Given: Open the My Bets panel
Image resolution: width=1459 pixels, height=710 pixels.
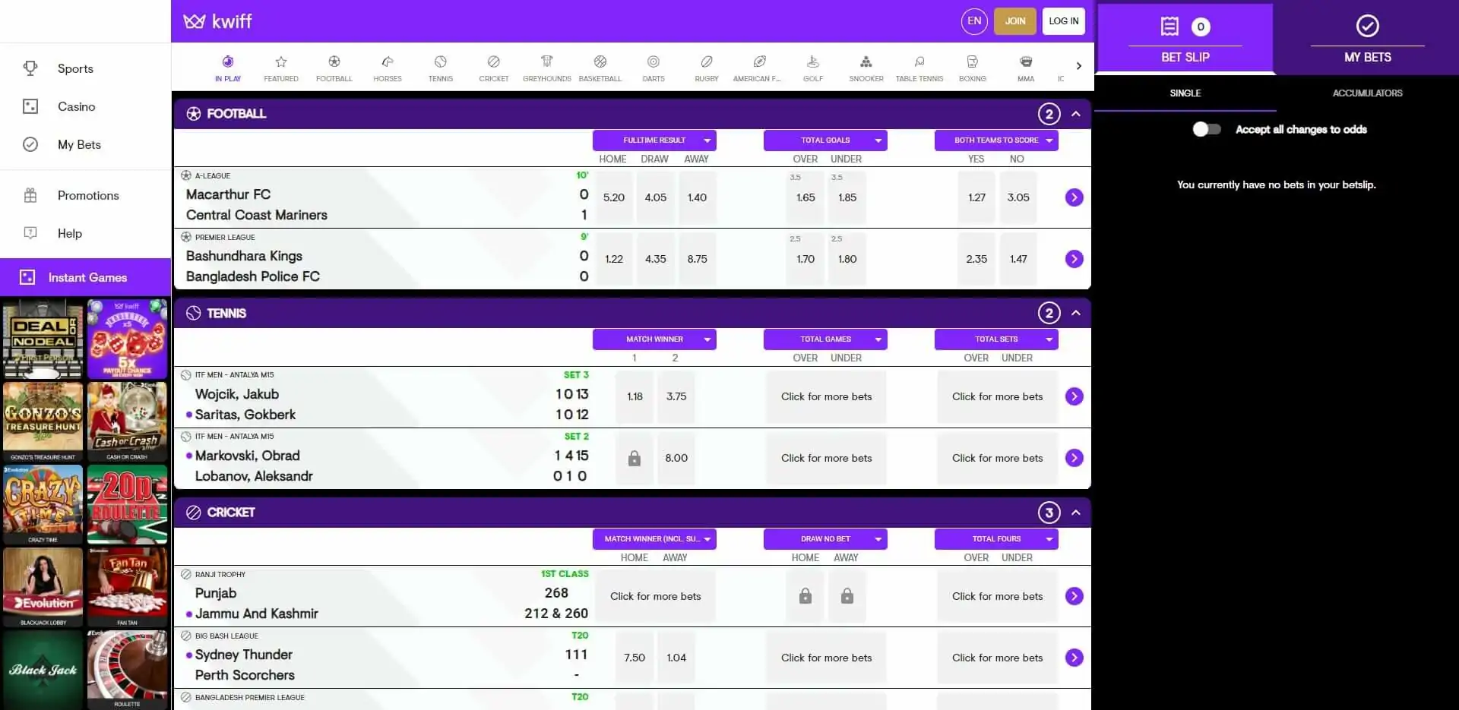Looking at the screenshot, I should click(x=1367, y=38).
